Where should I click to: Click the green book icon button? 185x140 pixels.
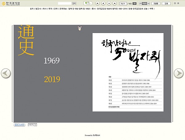[x=88, y=3]
